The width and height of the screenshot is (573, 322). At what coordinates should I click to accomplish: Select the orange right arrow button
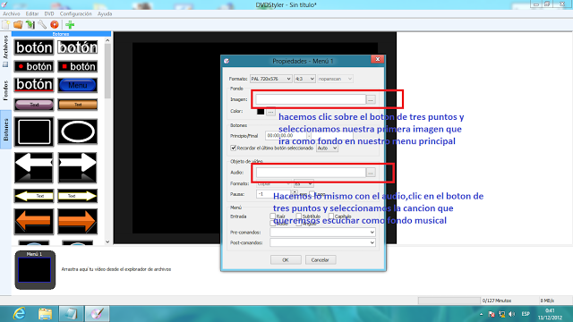(78, 221)
